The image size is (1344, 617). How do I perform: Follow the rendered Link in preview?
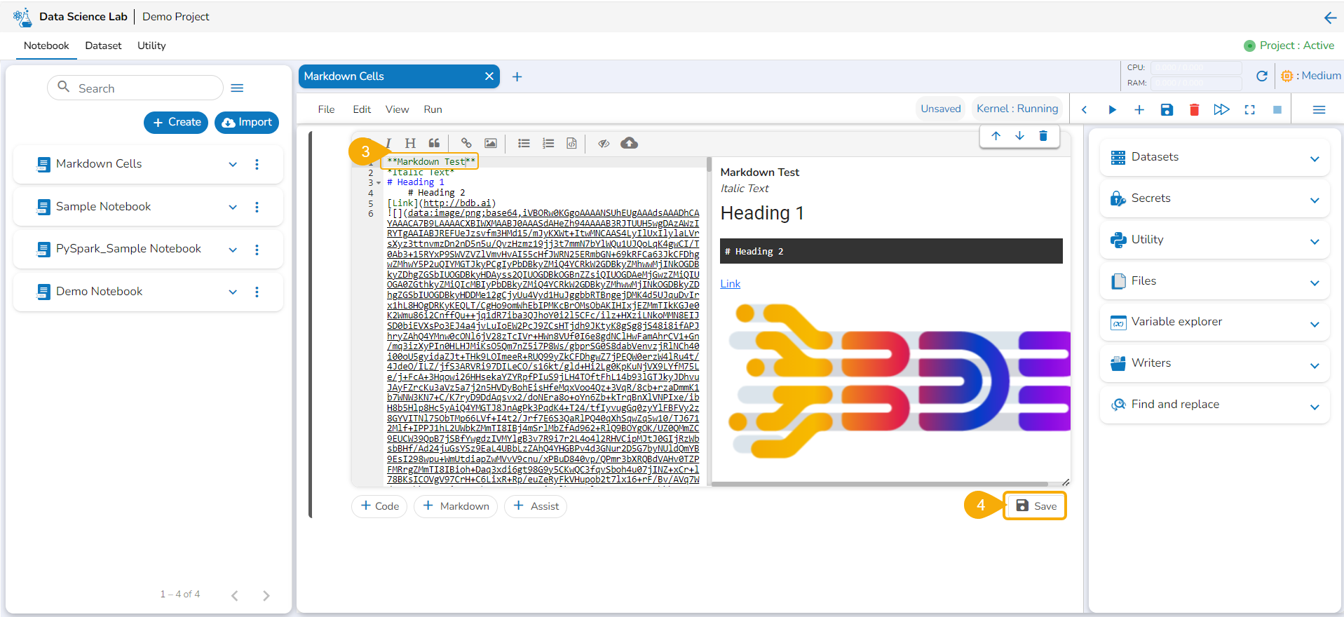coord(730,284)
